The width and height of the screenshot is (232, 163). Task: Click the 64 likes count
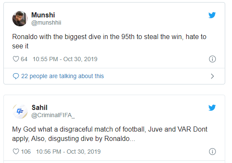point(24,59)
